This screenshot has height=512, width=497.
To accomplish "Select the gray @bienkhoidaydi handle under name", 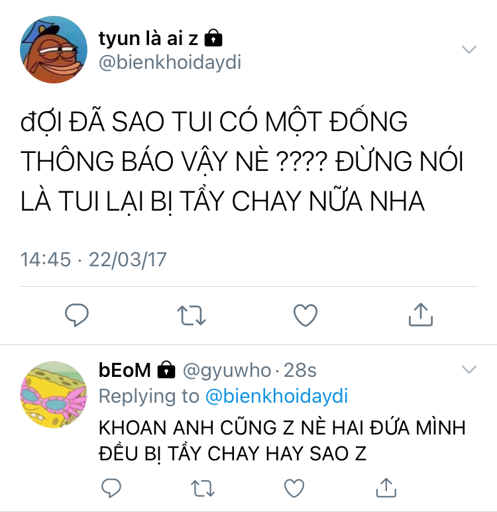I will tap(170, 62).
